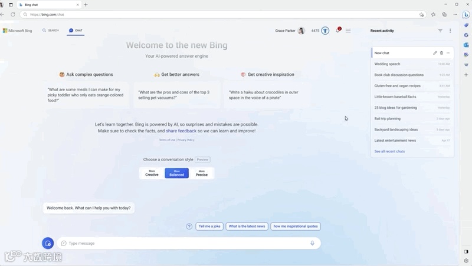The height and width of the screenshot is (266, 472).
Task: Select the New chat entry
Action: [412, 53]
